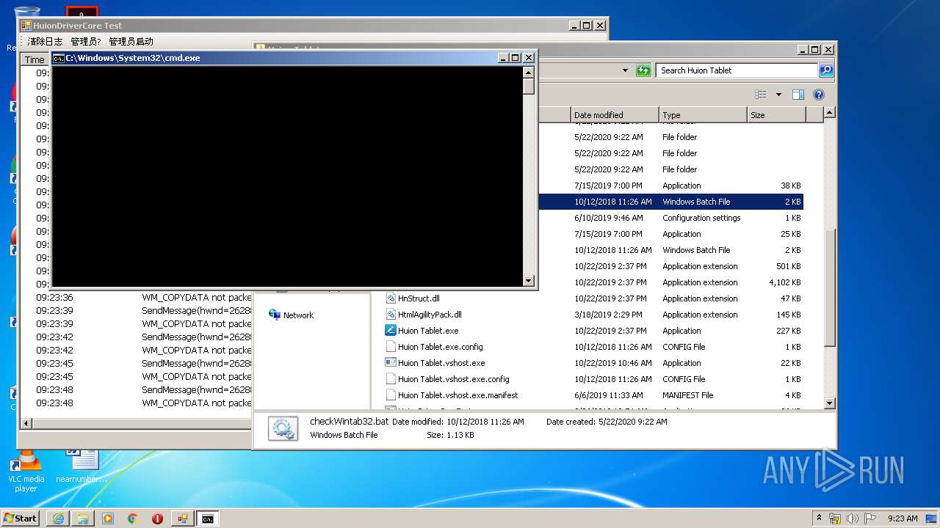940x528 pixels.
Task: Select the Huion Tablet.exe application icon
Action: pos(391,331)
